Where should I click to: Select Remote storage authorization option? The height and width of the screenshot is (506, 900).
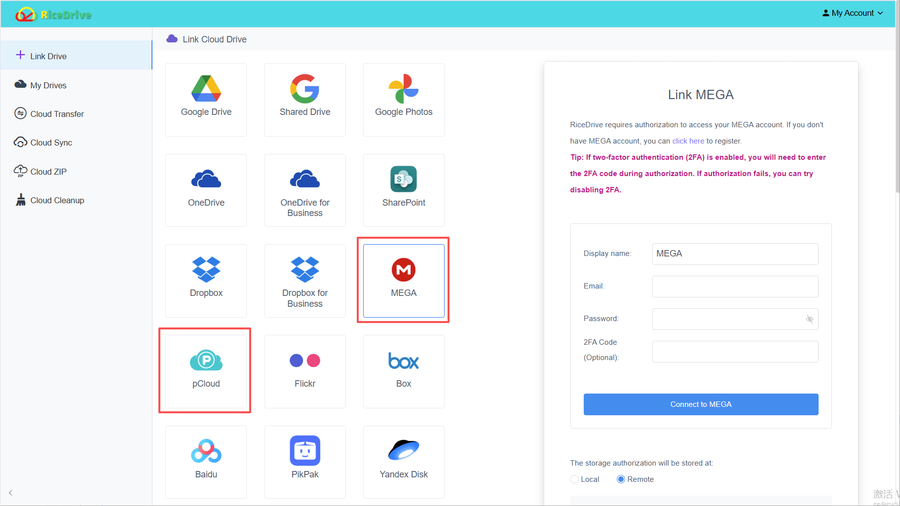point(621,479)
